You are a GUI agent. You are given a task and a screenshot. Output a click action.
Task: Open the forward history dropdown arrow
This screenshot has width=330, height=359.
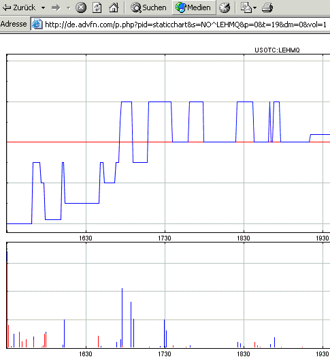coord(68,7)
